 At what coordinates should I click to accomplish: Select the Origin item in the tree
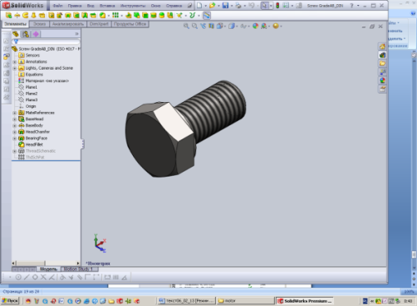pos(27,106)
